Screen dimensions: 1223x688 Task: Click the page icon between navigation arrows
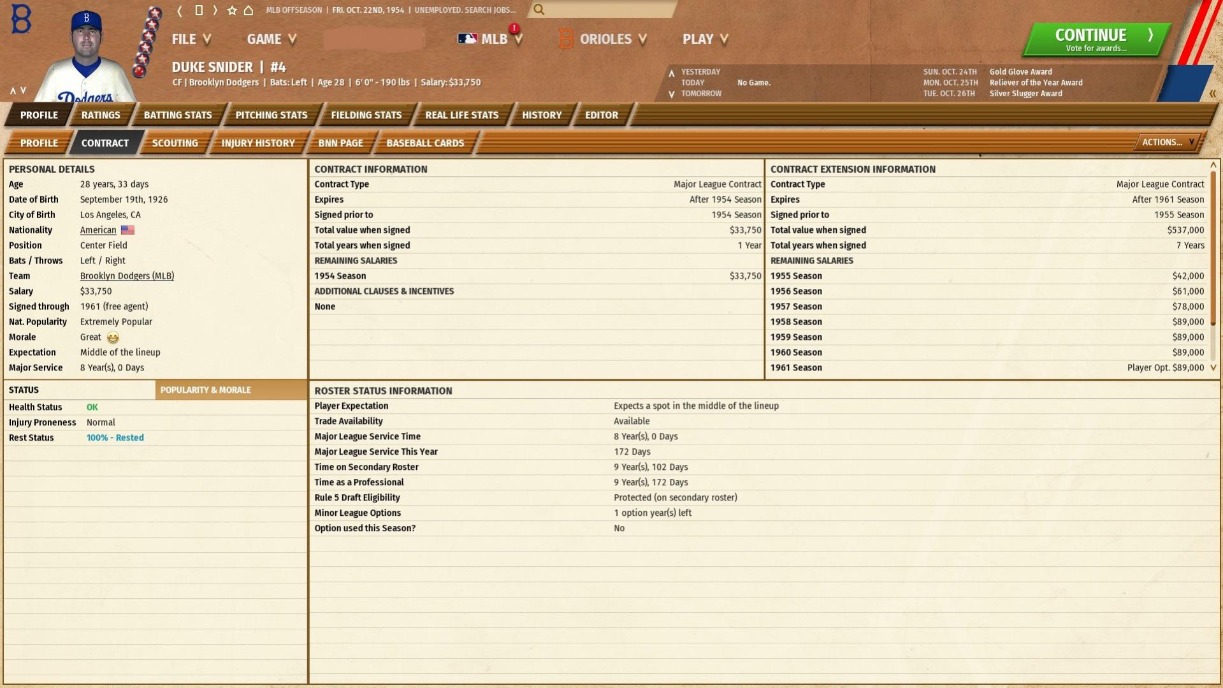(199, 10)
